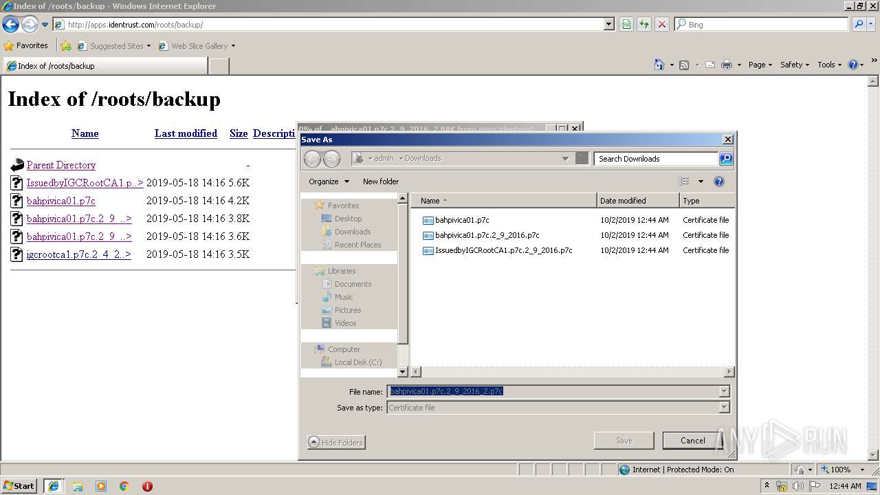Click the RSS Feeds icon

click(684, 65)
